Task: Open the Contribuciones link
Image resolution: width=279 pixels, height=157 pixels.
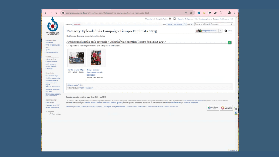Action: 225,19
